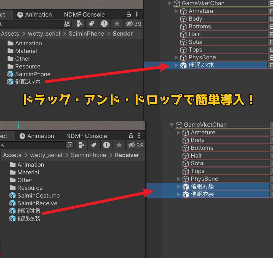
Task: Click Assets breadcrumb above Sender folder
Action: click(x=10, y=33)
